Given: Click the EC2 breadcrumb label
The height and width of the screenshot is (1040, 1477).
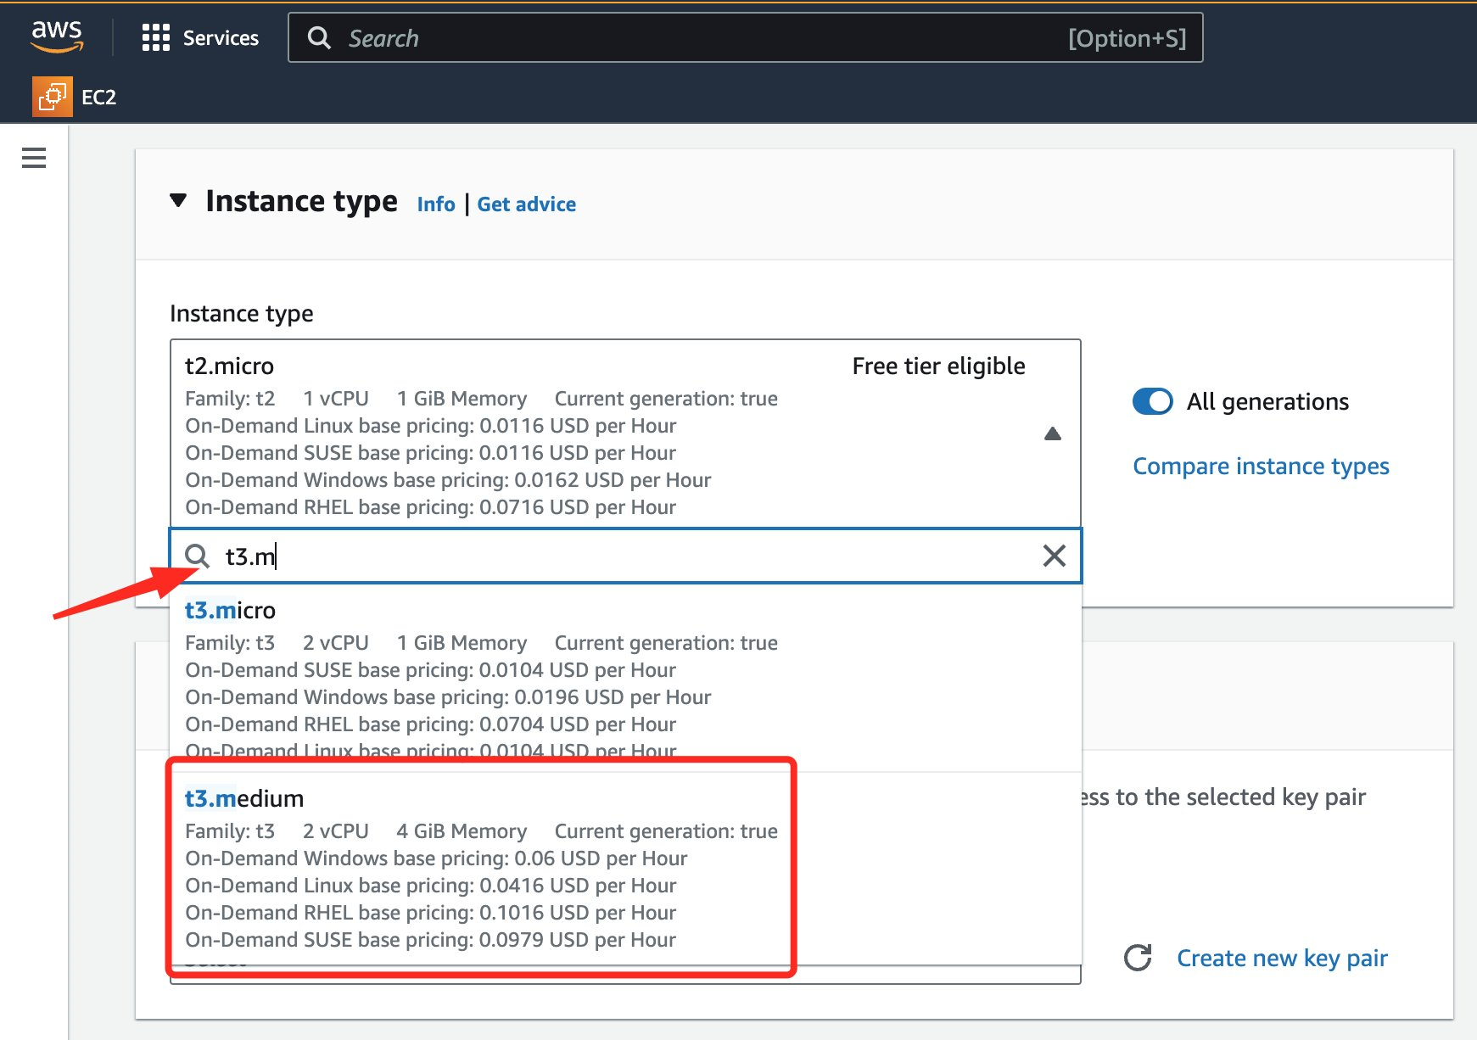Looking at the screenshot, I should click(x=98, y=98).
